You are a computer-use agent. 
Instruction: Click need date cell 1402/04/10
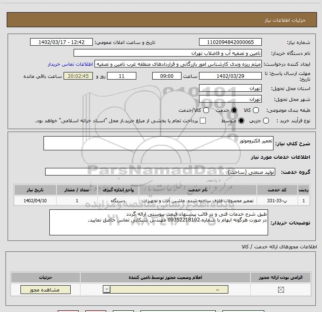coord(35,201)
